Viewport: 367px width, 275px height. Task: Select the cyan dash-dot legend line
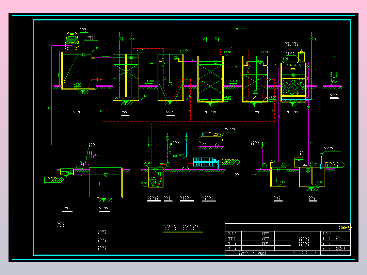pyautogui.click(x=77, y=248)
